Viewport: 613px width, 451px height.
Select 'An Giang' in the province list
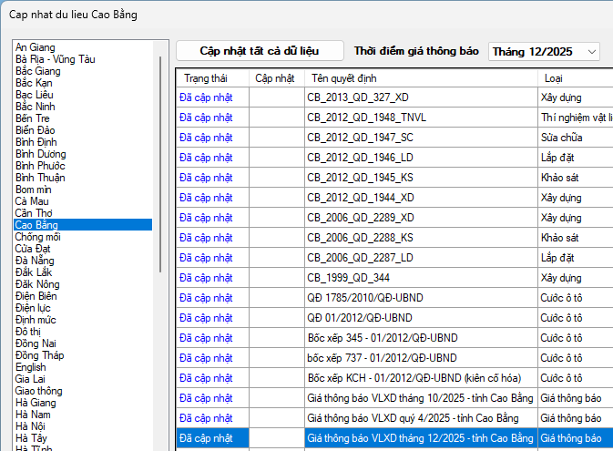(36, 46)
